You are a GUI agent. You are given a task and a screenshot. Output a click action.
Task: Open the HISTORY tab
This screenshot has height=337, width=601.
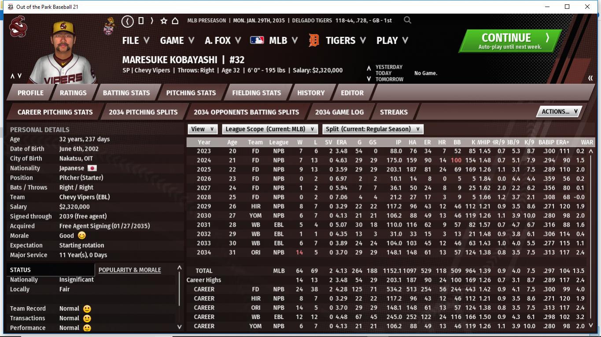[311, 93]
